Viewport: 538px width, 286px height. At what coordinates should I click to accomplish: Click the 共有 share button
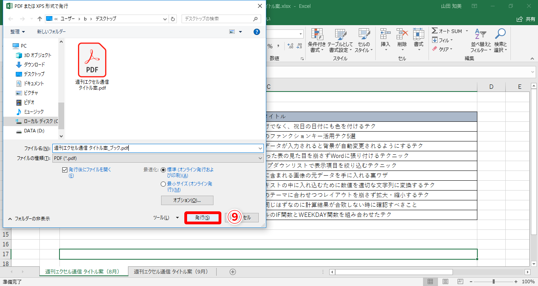(x=526, y=19)
